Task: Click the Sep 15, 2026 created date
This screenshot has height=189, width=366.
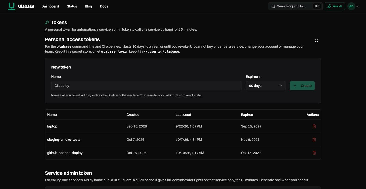Action: coord(137,126)
